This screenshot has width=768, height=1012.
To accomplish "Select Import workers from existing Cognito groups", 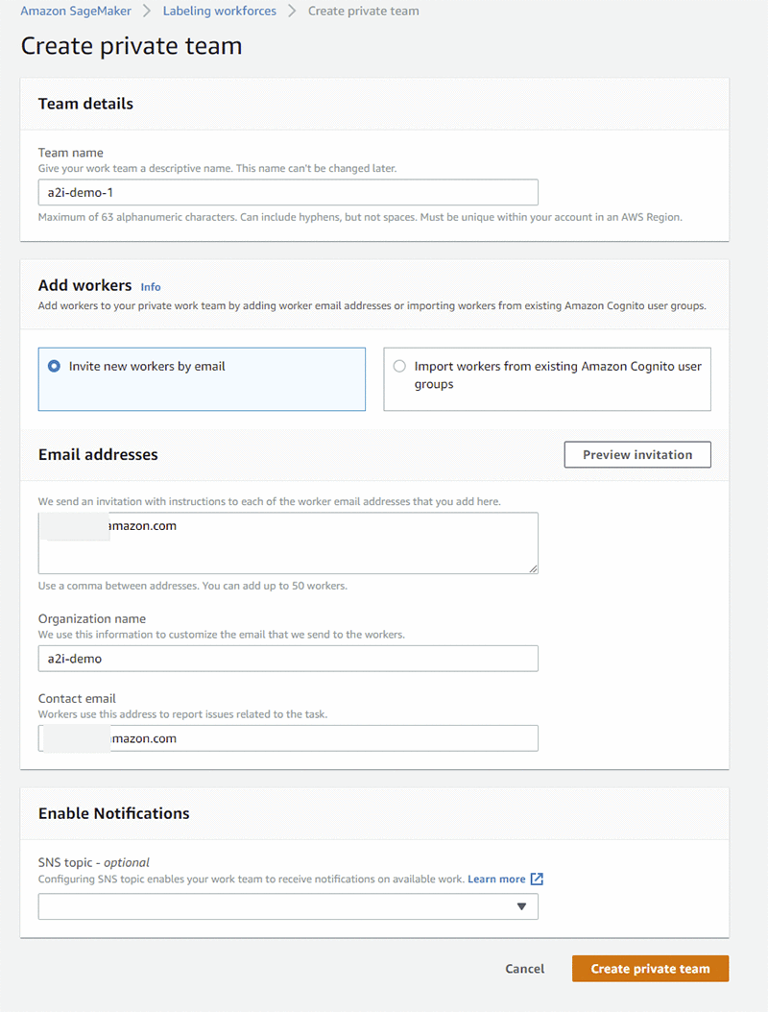I will (x=399, y=366).
